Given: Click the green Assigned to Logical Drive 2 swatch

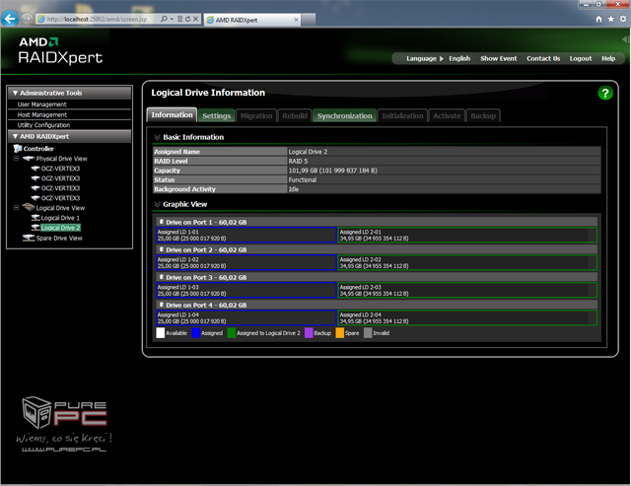Looking at the screenshot, I should pyautogui.click(x=232, y=333).
